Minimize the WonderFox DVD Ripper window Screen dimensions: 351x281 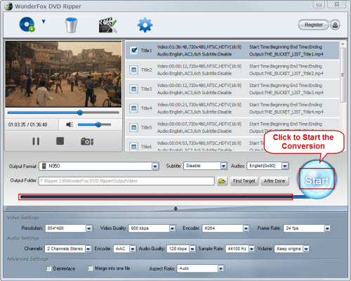coord(319,4)
